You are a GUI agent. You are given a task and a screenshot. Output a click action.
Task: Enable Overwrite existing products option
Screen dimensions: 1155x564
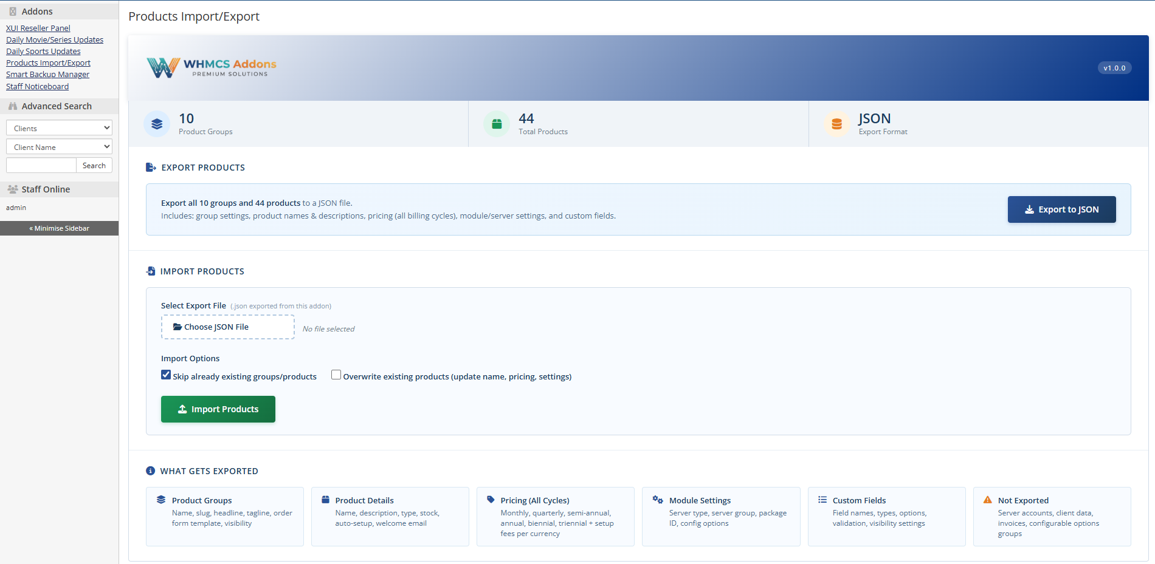336,375
